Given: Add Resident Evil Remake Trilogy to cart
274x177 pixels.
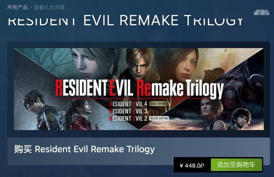Looking at the screenshot, I should [236, 165].
